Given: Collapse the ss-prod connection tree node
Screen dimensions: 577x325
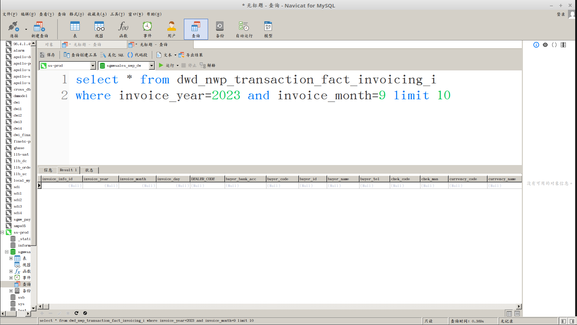Looking at the screenshot, I should (x=3, y=233).
